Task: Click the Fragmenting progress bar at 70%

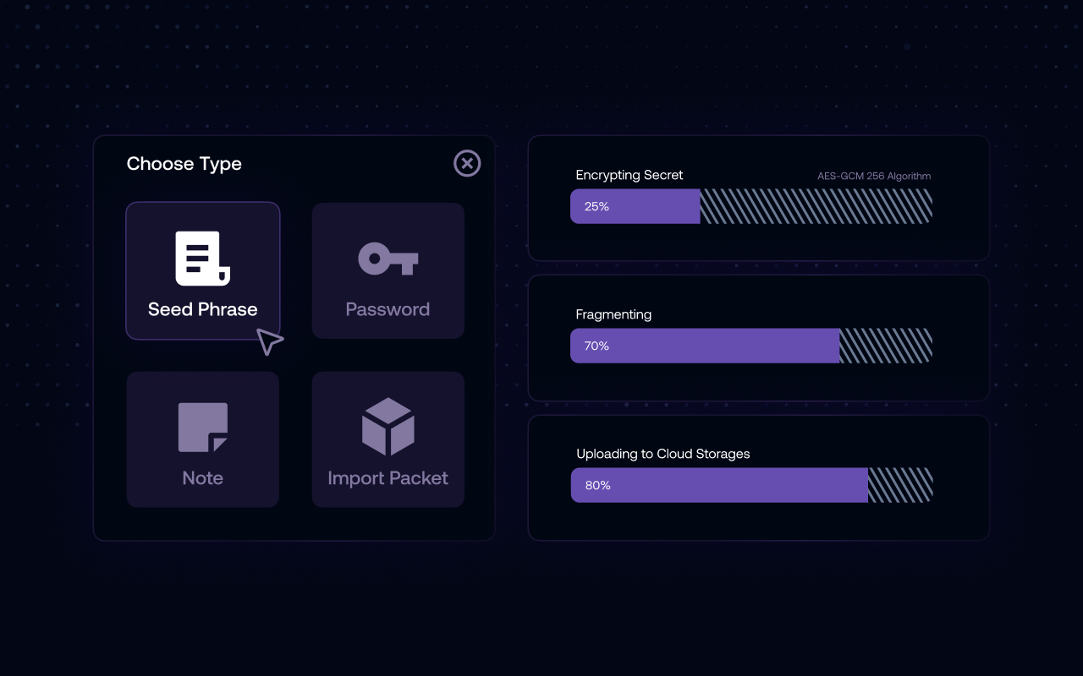Action: [751, 346]
